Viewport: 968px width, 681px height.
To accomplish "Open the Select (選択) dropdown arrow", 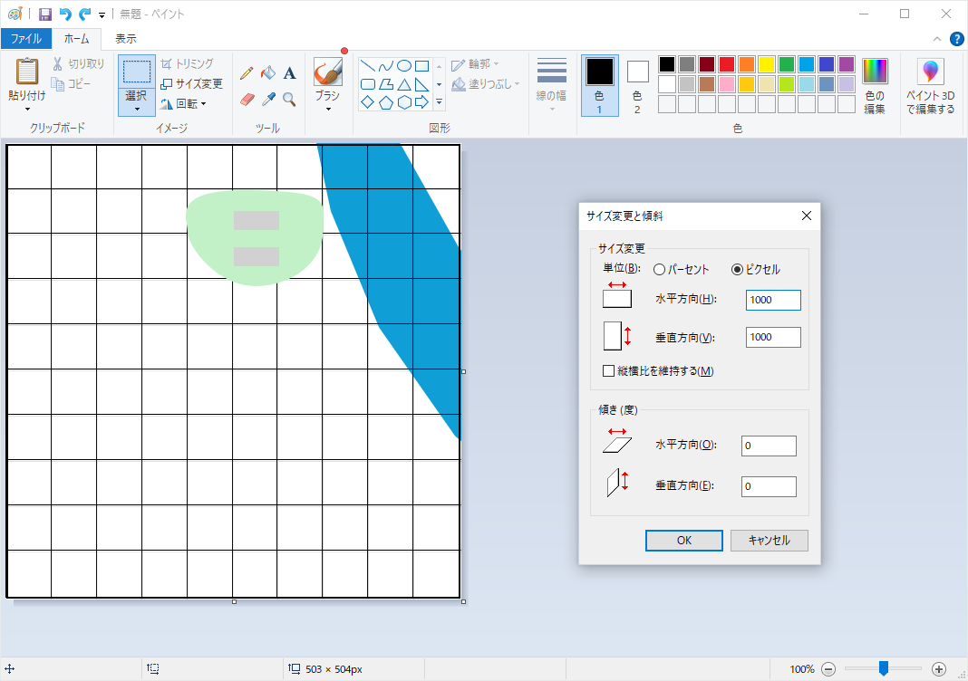I will tap(137, 110).
